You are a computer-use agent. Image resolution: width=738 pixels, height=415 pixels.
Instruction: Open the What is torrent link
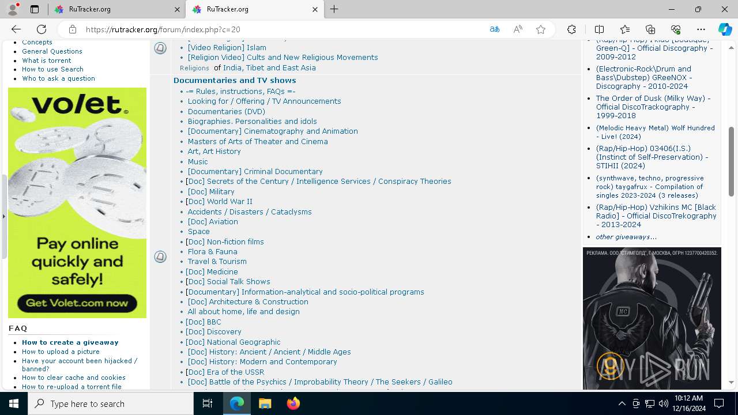[x=47, y=61]
